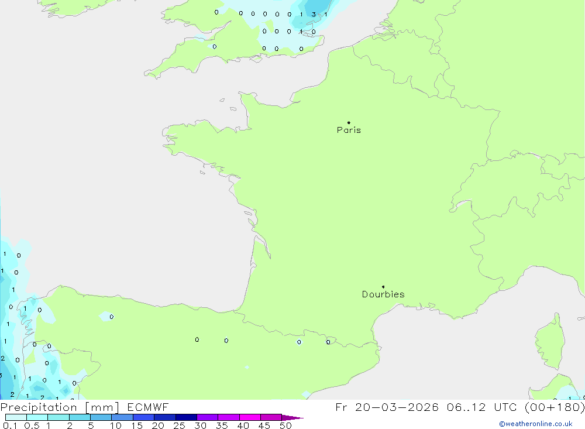Open the weatheronline.co.uk copyright link
This screenshot has height=429, width=585.
(x=535, y=424)
